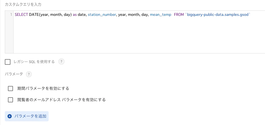This screenshot has width=265, height=125.
Task: Click the レガシー SQL を使用する label text
Action: pos(34,62)
